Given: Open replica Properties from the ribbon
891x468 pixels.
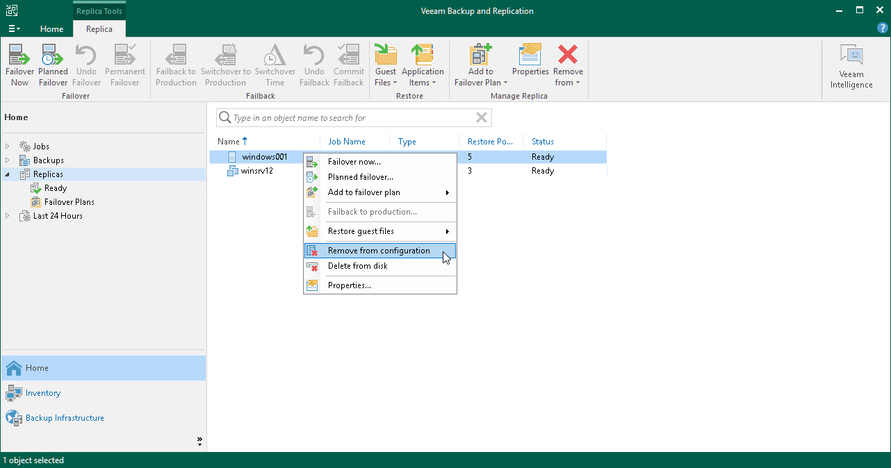Looking at the screenshot, I should pyautogui.click(x=530, y=60).
